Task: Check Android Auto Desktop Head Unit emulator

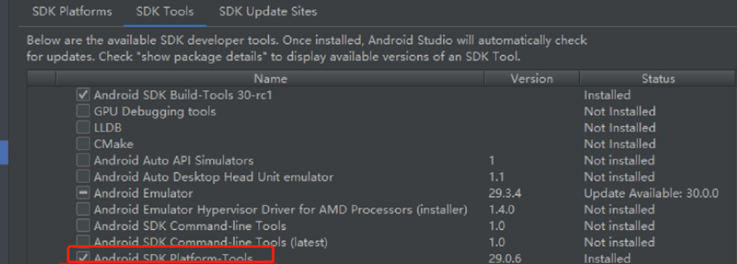Action: (83, 176)
